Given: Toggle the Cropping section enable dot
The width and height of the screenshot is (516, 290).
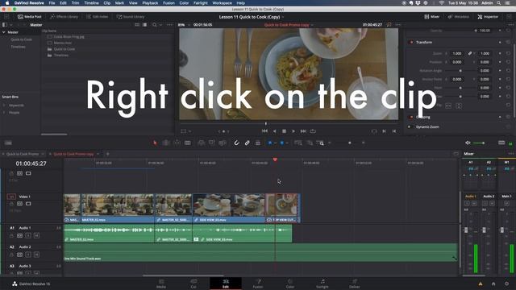Looking at the screenshot, I should (x=410, y=117).
